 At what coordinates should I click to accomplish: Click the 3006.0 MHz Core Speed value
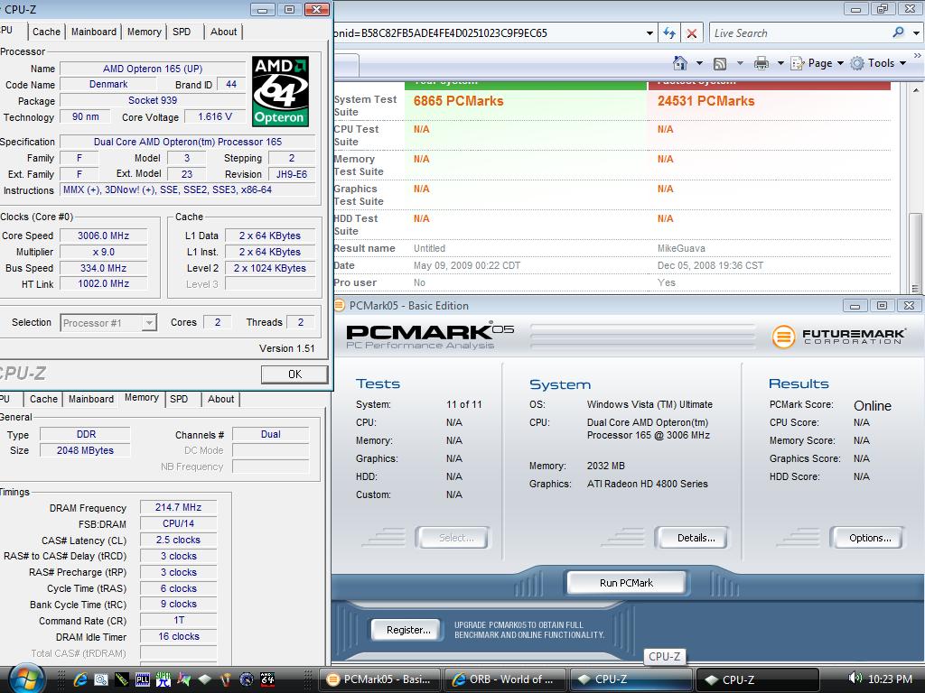[103, 236]
